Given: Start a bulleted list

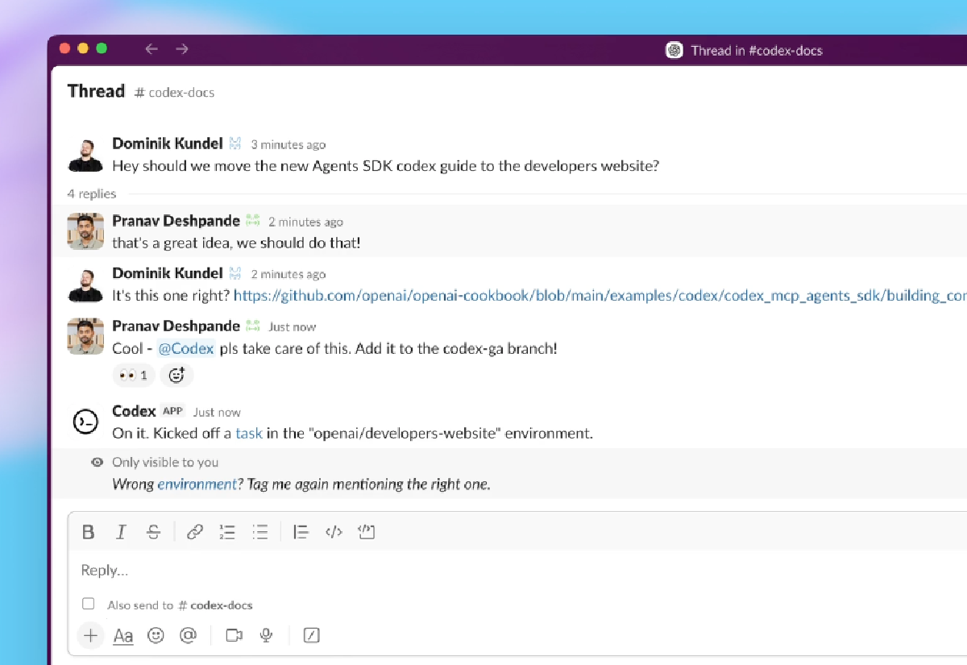Looking at the screenshot, I should click(x=259, y=532).
